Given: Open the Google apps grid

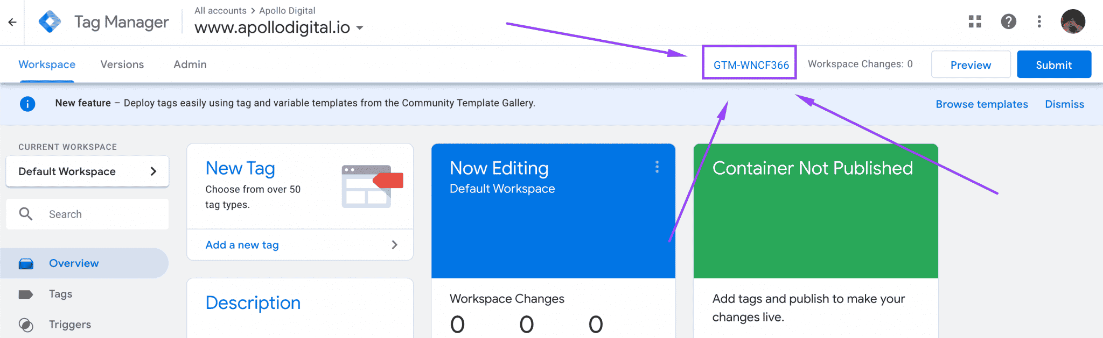Looking at the screenshot, I should pyautogui.click(x=975, y=21).
